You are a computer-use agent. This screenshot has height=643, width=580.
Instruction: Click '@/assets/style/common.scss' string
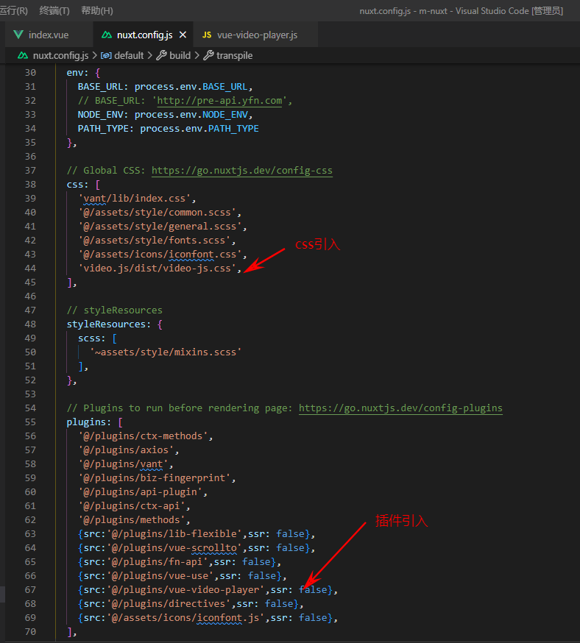[158, 213]
